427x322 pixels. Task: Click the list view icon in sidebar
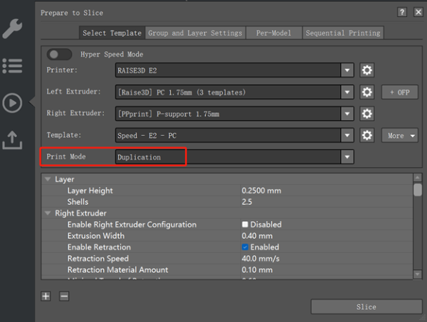pyautogui.click(x=12, y=65)
